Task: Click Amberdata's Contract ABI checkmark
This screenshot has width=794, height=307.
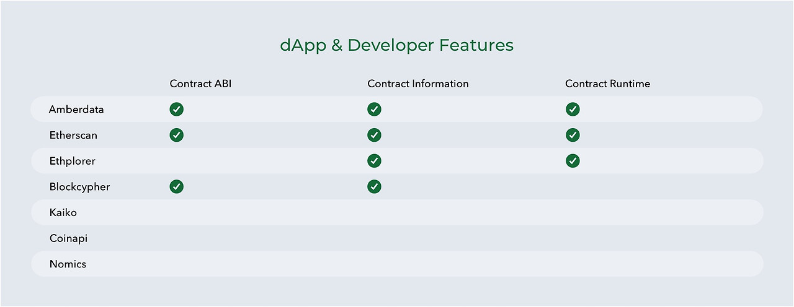Action: click(177, 110)
